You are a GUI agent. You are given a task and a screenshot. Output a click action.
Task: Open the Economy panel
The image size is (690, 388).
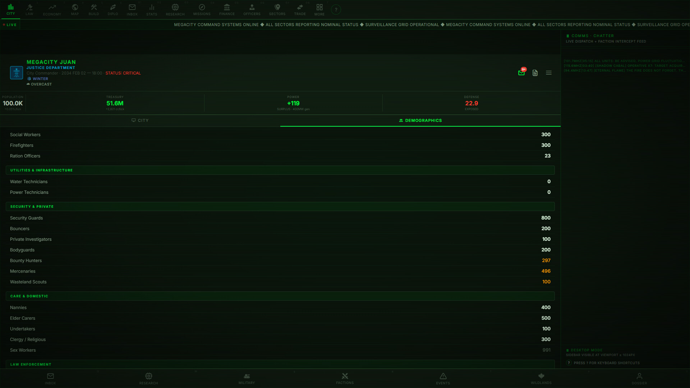pos(52,10)
